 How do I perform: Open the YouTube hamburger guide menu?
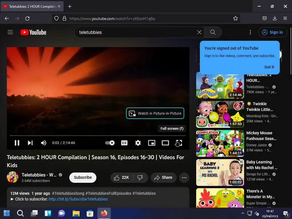pyautogui.click(x=10, y=32)
